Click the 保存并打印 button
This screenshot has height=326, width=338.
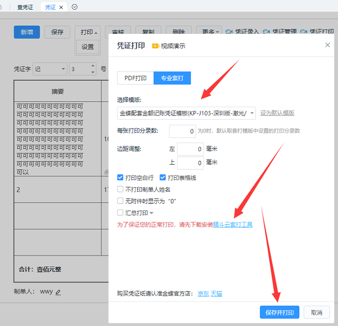click(279, 312)
